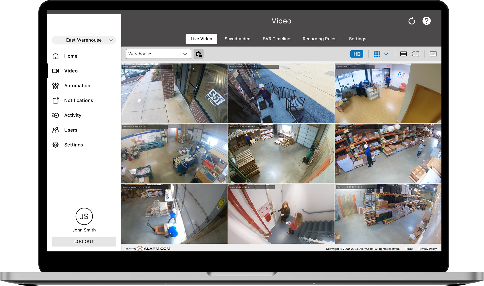484x286 pixels.
Task: Expand the East Warehouse location dropdown
Action: tap(84, 40)
